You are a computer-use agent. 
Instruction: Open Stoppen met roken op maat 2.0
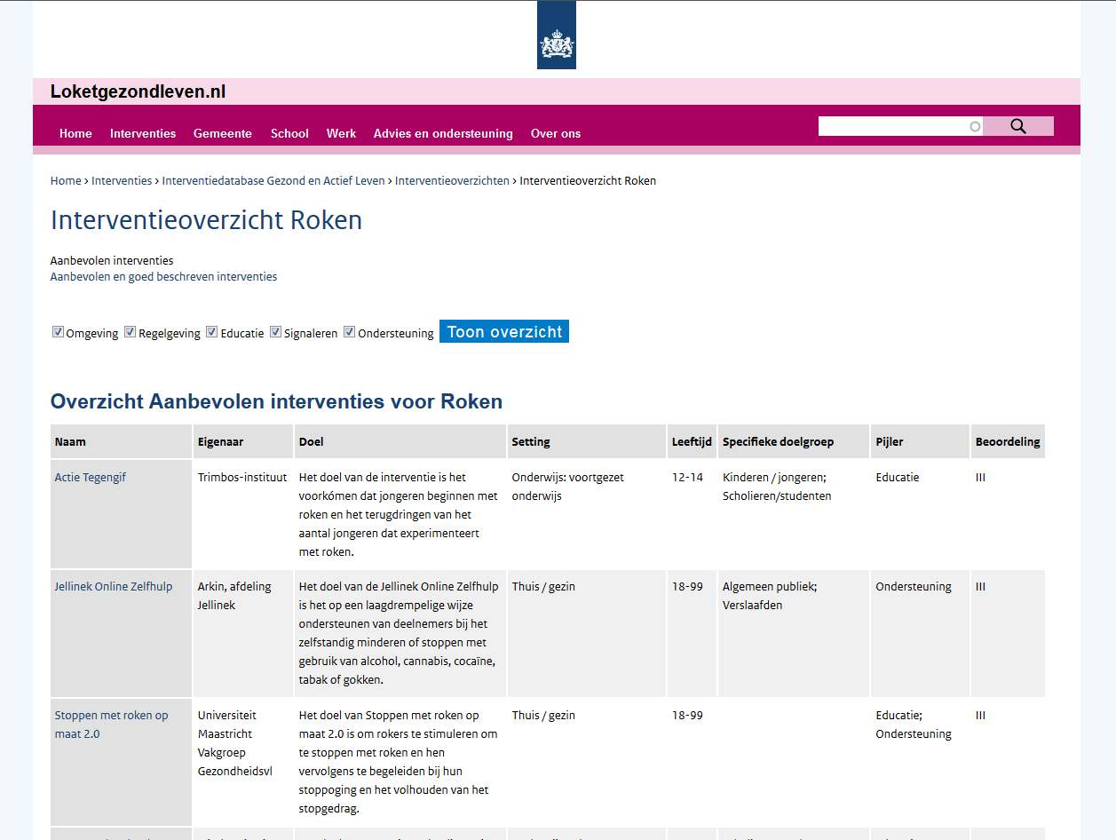(x=111, y=725)
